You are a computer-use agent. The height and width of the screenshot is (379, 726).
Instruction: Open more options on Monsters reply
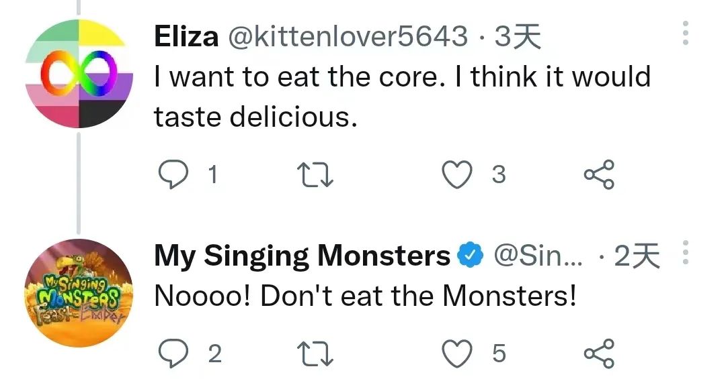(686, 255)
